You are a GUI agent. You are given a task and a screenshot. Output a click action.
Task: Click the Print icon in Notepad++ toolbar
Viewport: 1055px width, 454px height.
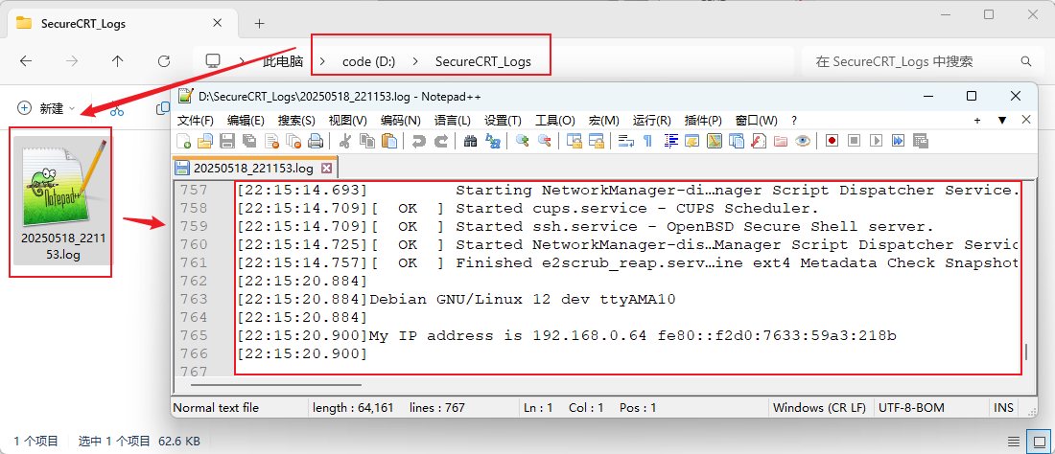(x=316, y=141)
